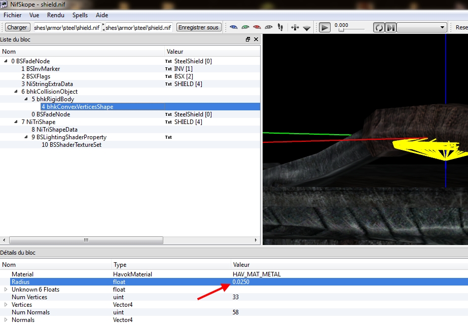Click the Charger button
The width and height of the screenshot is (468, 325).
[x=17, y=27]
